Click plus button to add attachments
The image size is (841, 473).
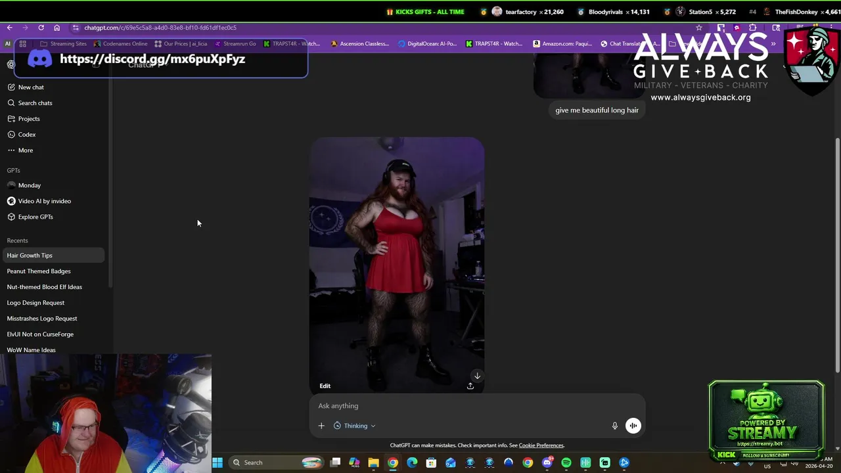[321, 426]
